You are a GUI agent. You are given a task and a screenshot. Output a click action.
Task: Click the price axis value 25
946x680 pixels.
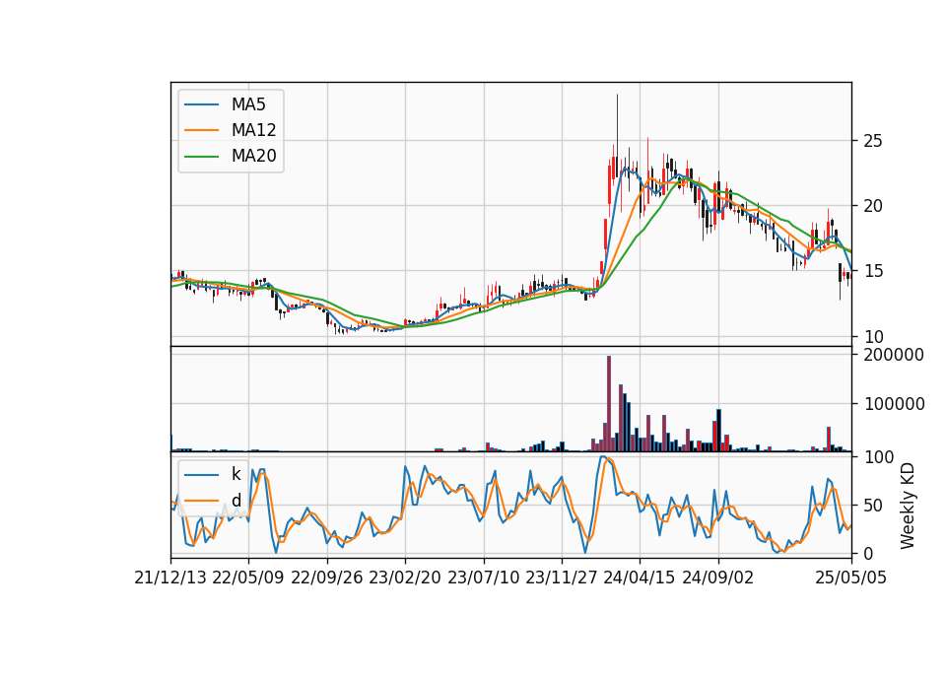(873, 141)
